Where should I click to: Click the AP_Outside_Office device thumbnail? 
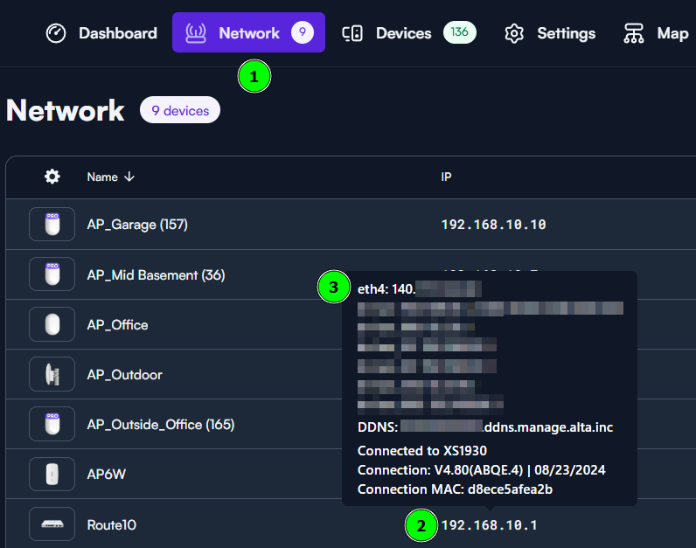52,424
